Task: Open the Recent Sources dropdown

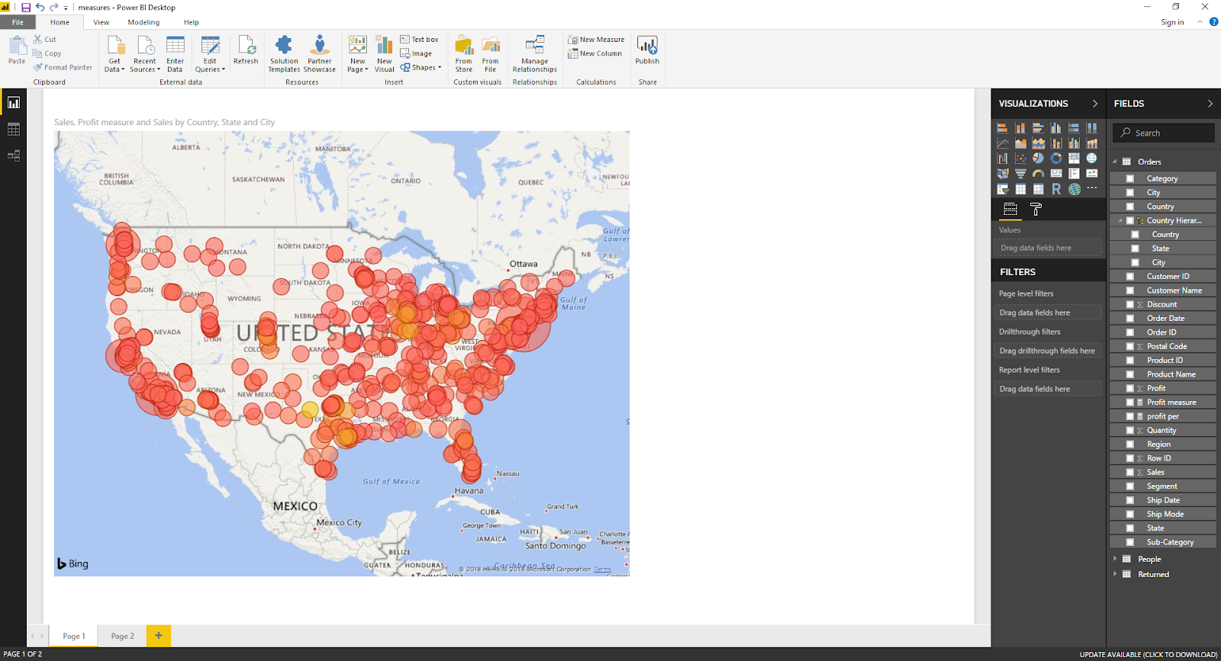Action: (145, 54)
